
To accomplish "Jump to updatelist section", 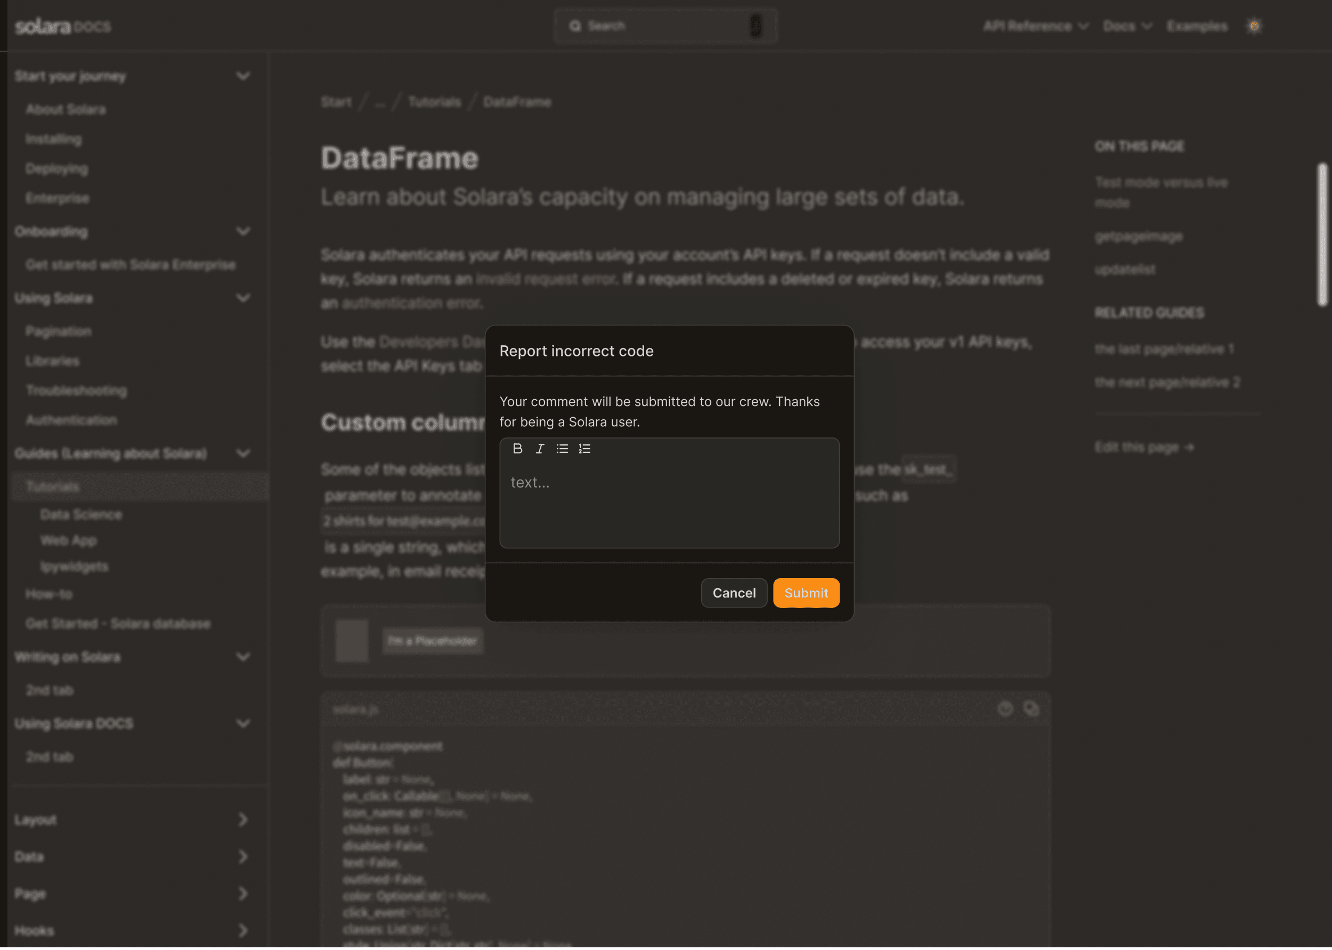I will point(1125,270).
